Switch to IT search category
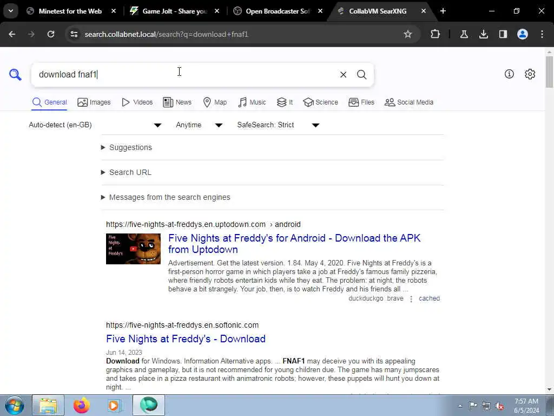This screenshot has width=554, height=416. (x=285, y=102)
